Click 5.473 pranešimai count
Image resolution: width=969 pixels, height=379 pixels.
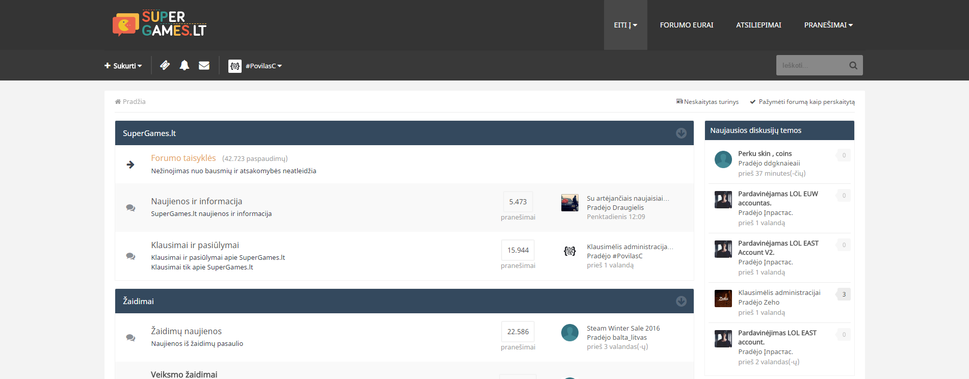[518, 202]
